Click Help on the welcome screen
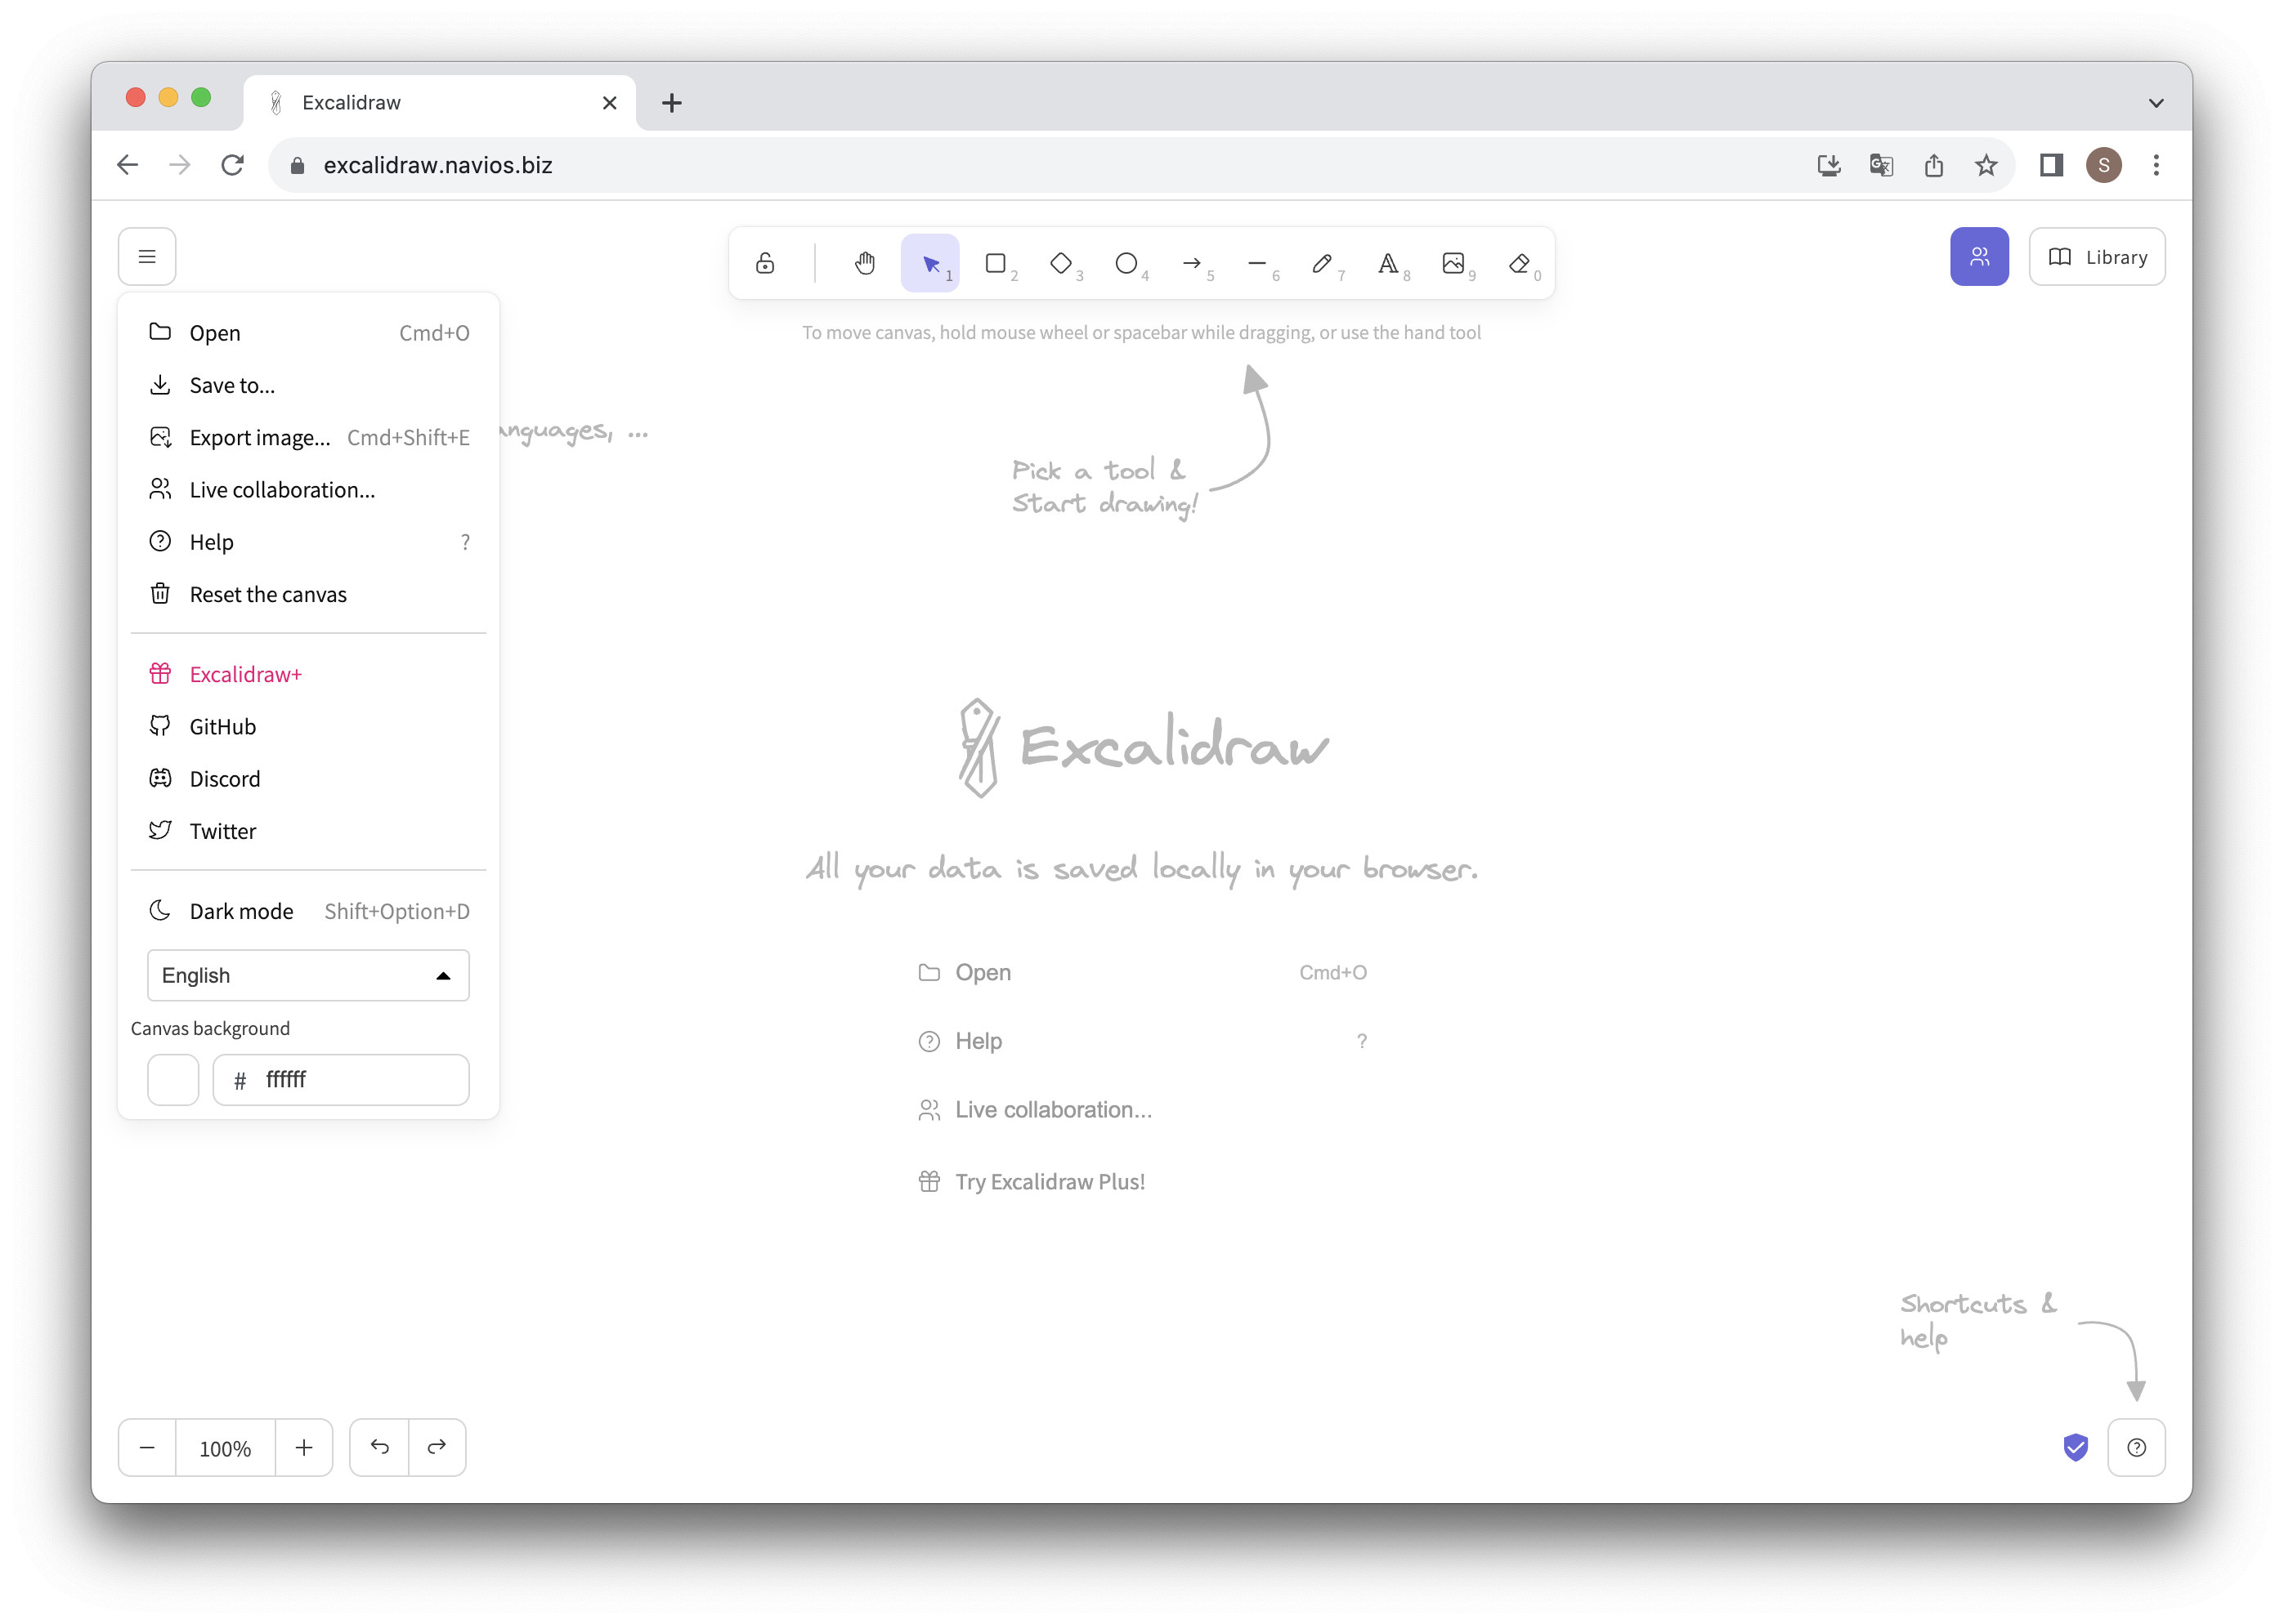Screen dimensions: 2284x1624 coord(1141,1041)
